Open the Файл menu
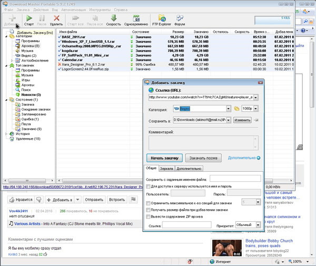The height and width of the screenshot is (266, 316). [x=8, y=9]
